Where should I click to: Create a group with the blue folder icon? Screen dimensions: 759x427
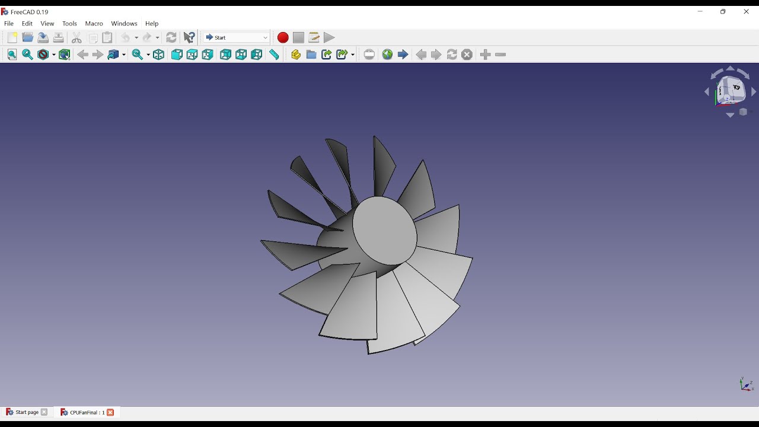(311, 55)
